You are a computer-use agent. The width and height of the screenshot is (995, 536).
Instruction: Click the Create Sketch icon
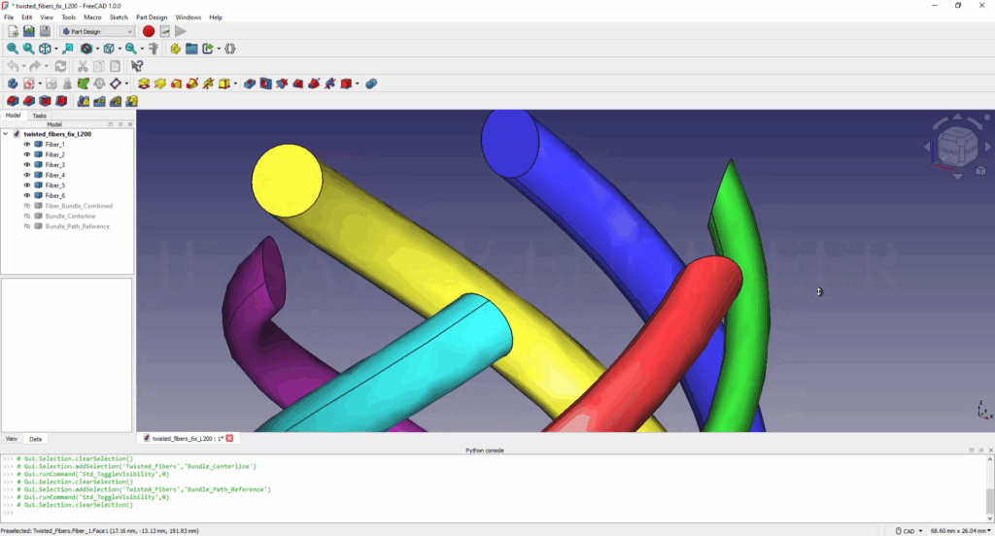pos(28,84)
